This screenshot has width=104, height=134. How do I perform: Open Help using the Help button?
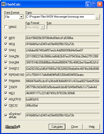(92, 127)
